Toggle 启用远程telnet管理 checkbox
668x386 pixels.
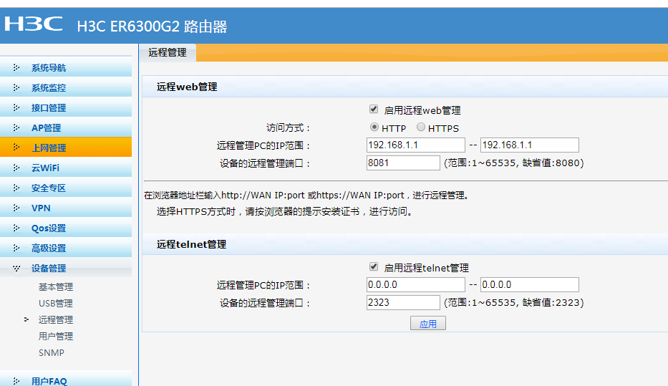374,267
